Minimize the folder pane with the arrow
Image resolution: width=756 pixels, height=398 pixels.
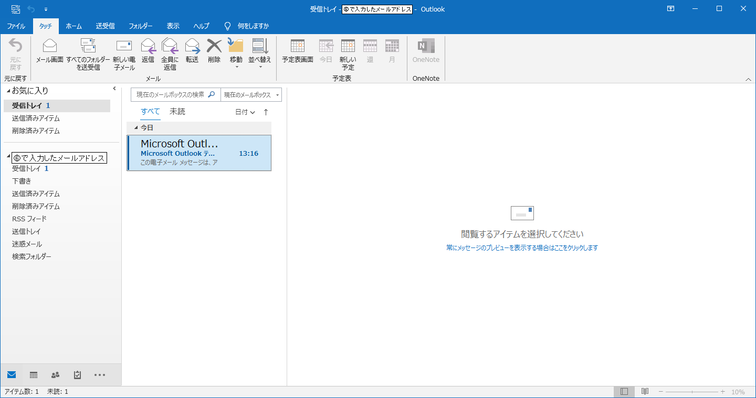(114, 89)
